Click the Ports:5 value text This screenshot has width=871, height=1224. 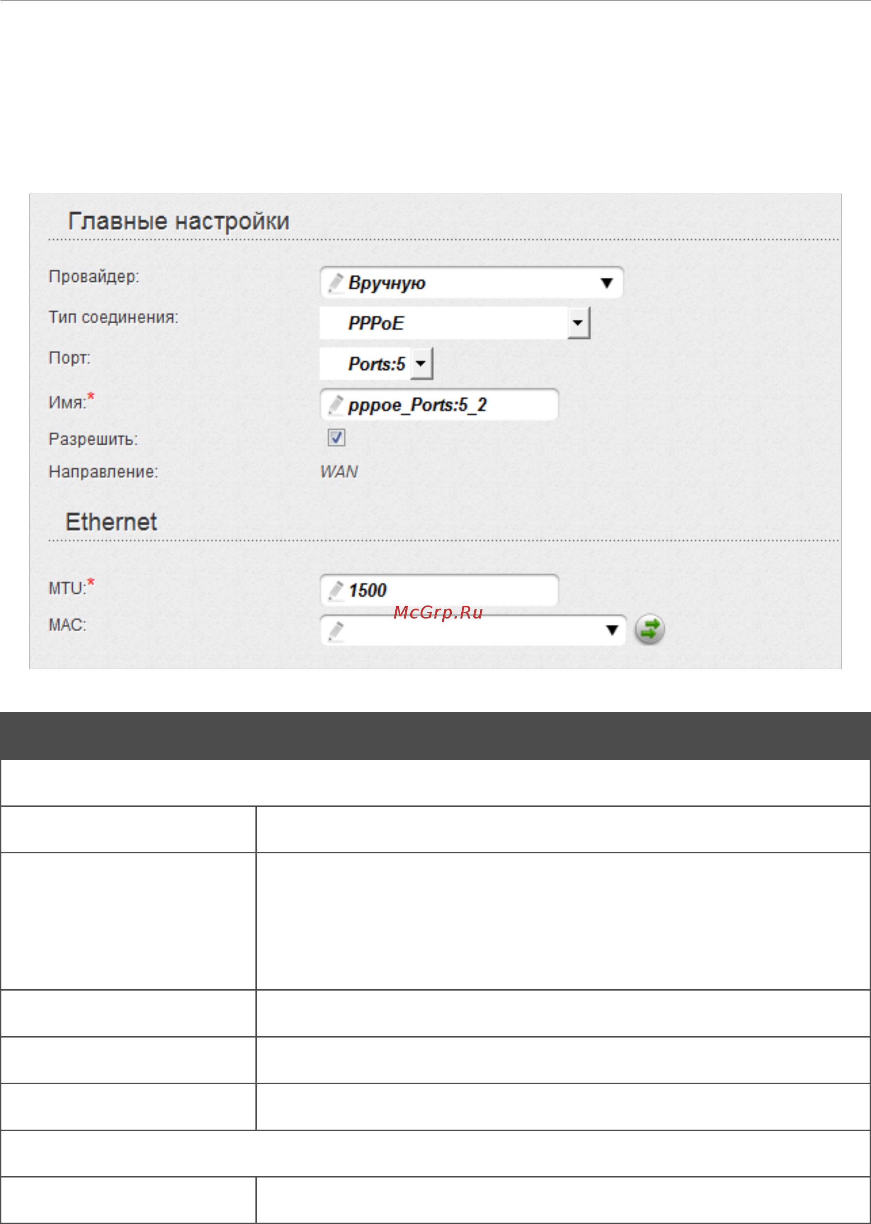[376, 364]
